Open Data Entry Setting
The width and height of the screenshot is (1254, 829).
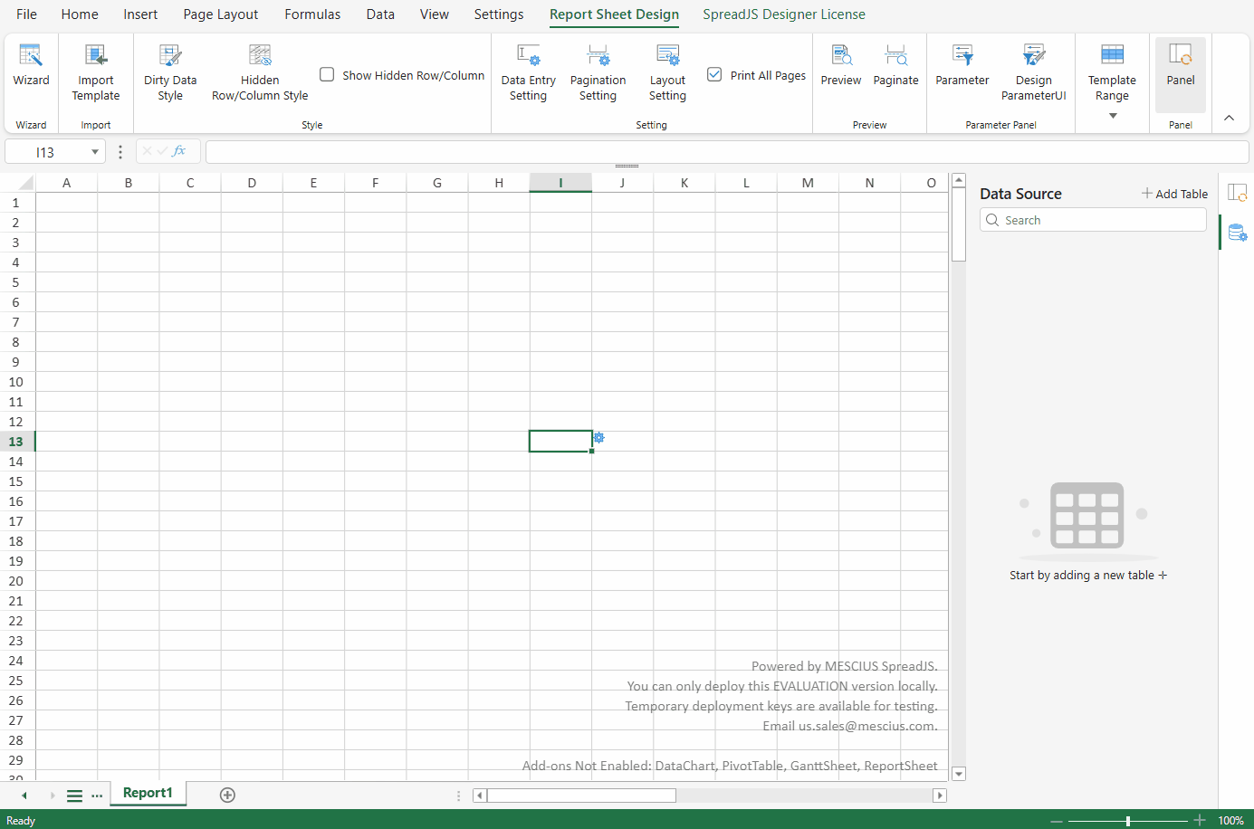click(528, 71)
